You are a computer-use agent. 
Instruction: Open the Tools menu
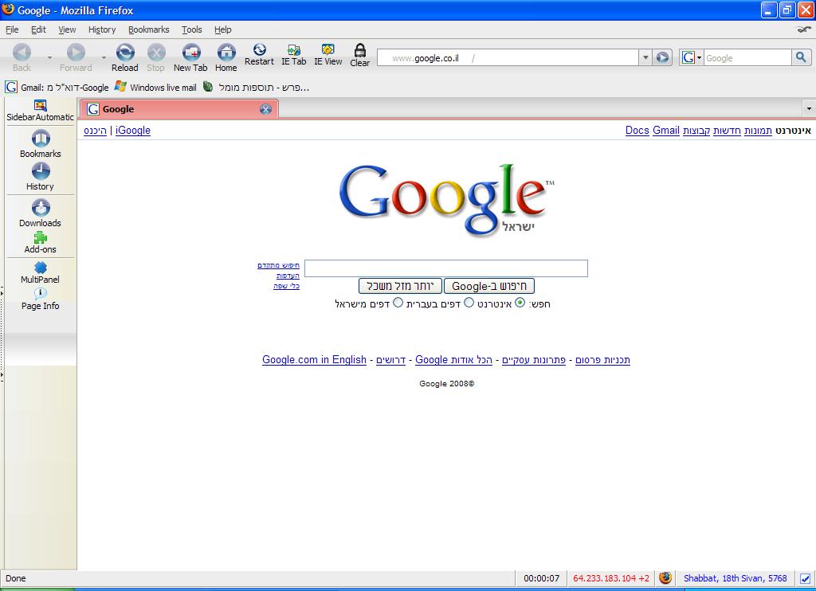tap(191, 29)
